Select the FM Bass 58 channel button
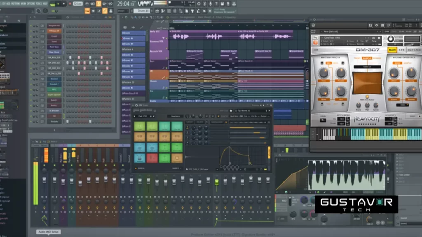Viewport: 422px width, 237px height. click(x=54, y=31)
